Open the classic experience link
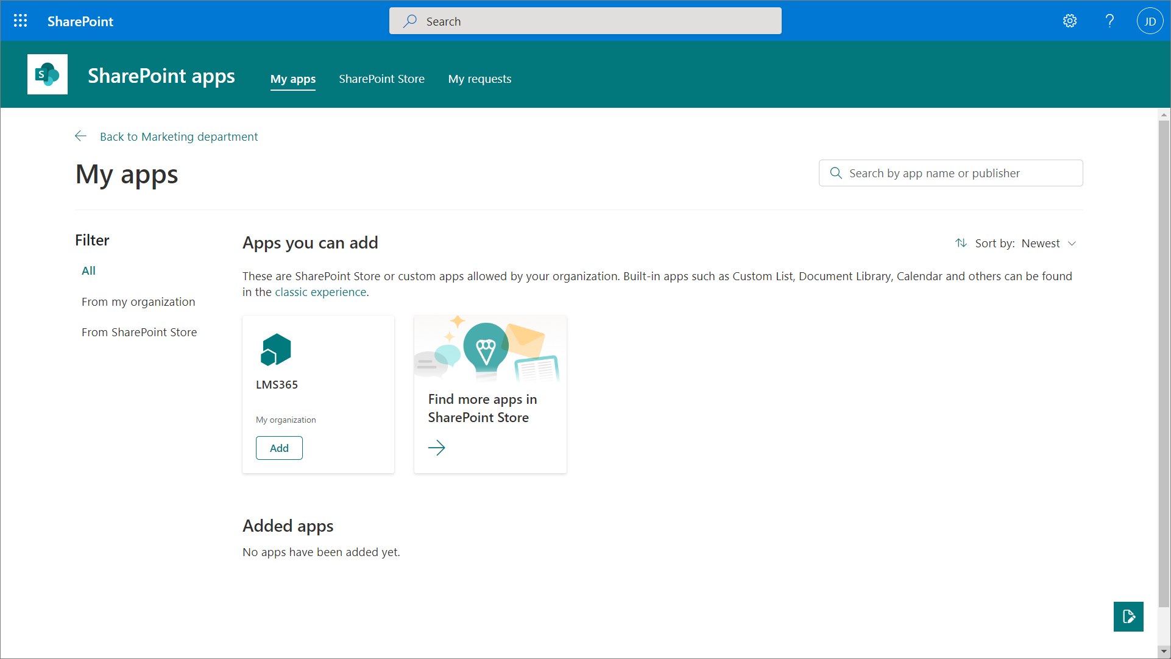1171x659 pixels. 320,292
